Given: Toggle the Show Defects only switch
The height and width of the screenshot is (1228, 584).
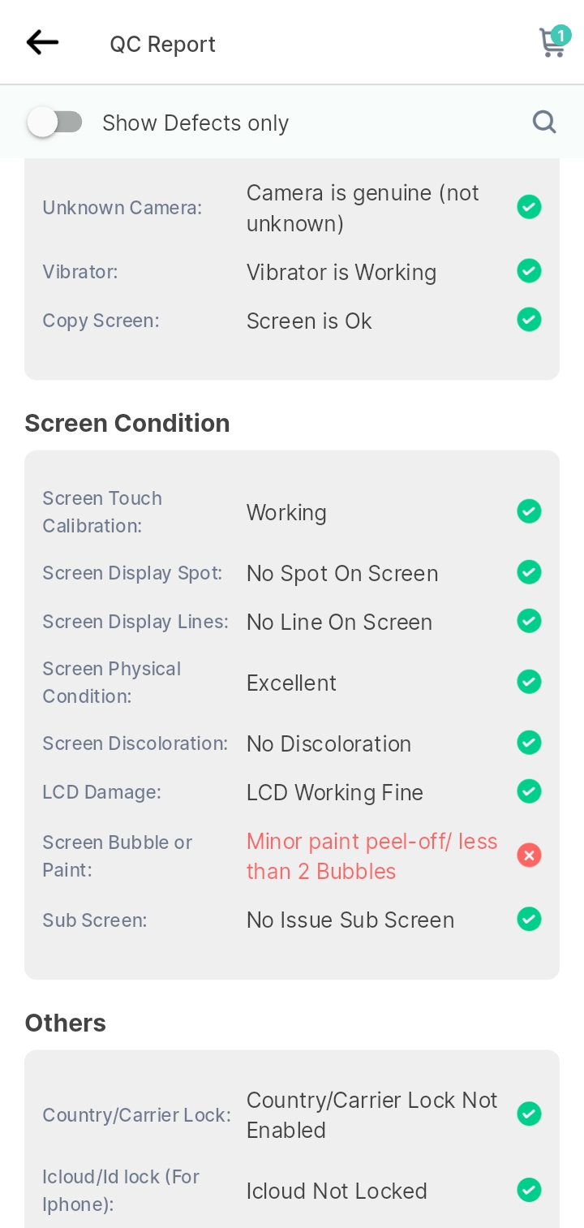Looking at the screenshot, I should point(55,123).
